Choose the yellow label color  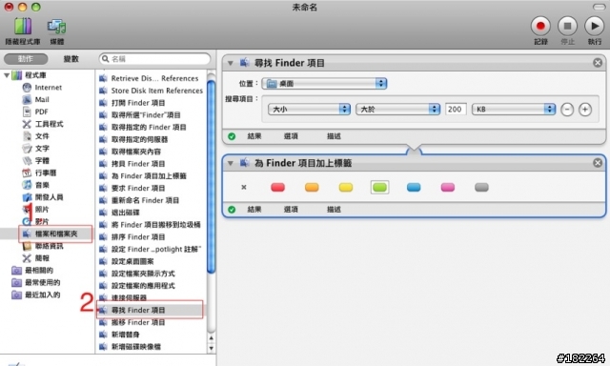point(346,188)
